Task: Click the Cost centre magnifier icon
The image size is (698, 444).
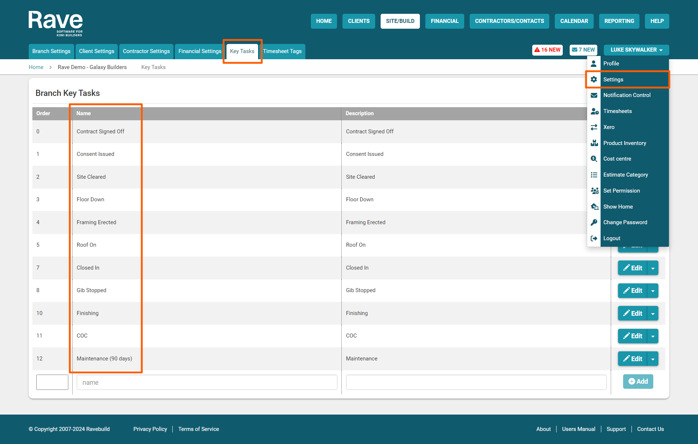Action: point(594,159)
